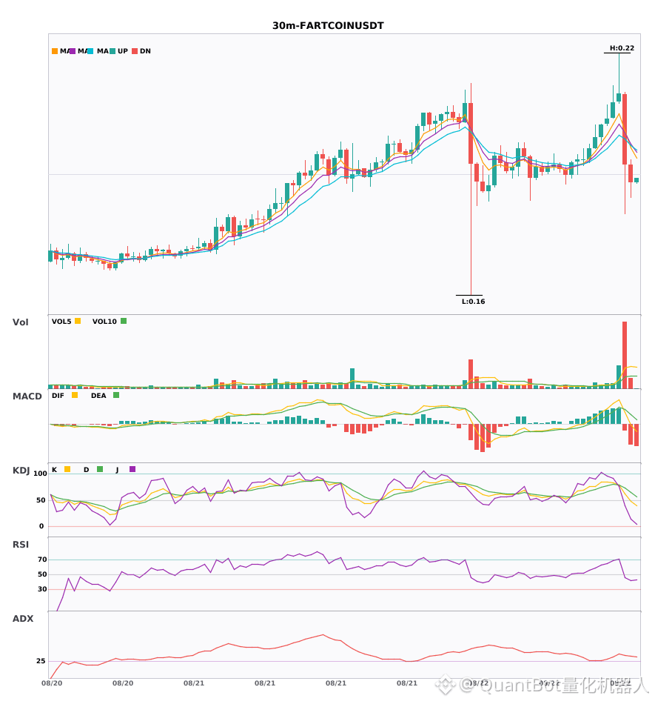
Task: Select the 'DEA' legend text
Action: pyautogui.click(x=98, y=396)
